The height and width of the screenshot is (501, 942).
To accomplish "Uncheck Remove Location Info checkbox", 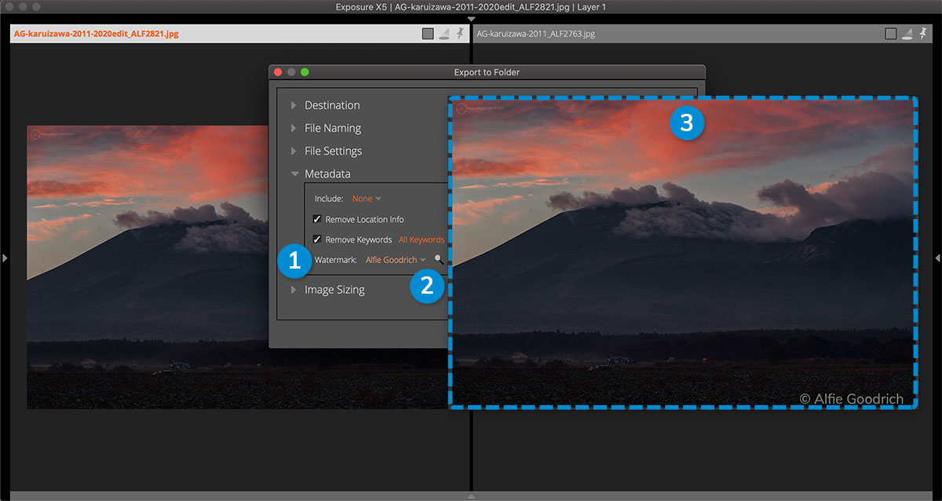I will point(317,219).
